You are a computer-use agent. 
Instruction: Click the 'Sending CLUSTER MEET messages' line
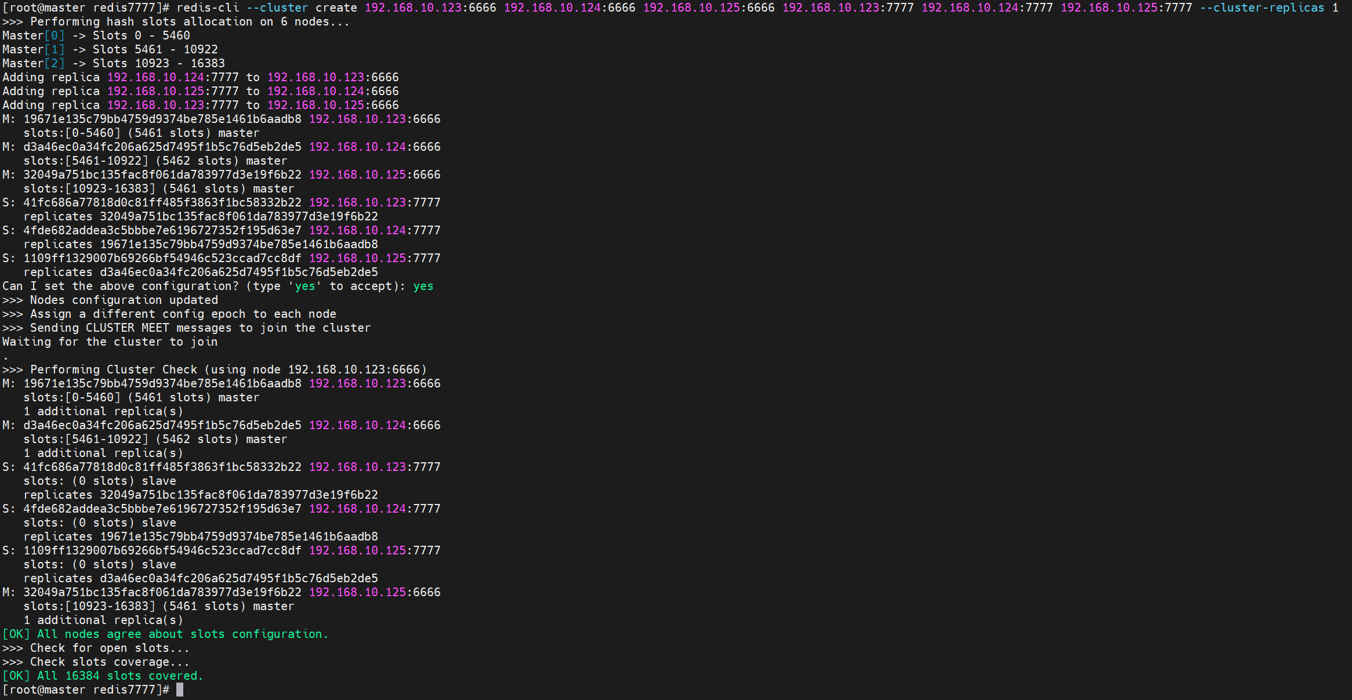(186, 328)
